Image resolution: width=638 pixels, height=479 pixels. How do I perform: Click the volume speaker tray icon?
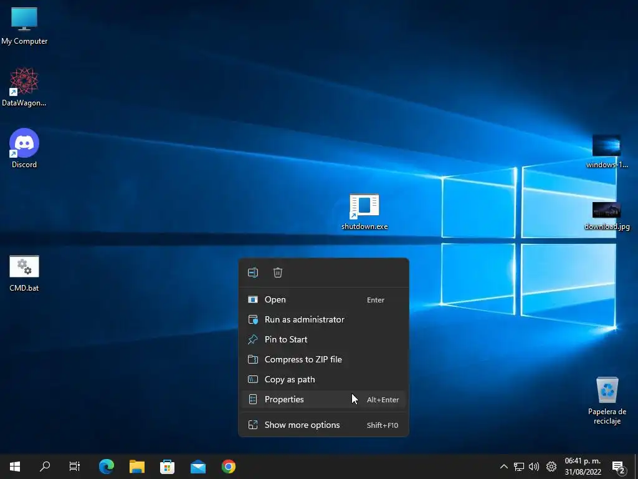534,467
